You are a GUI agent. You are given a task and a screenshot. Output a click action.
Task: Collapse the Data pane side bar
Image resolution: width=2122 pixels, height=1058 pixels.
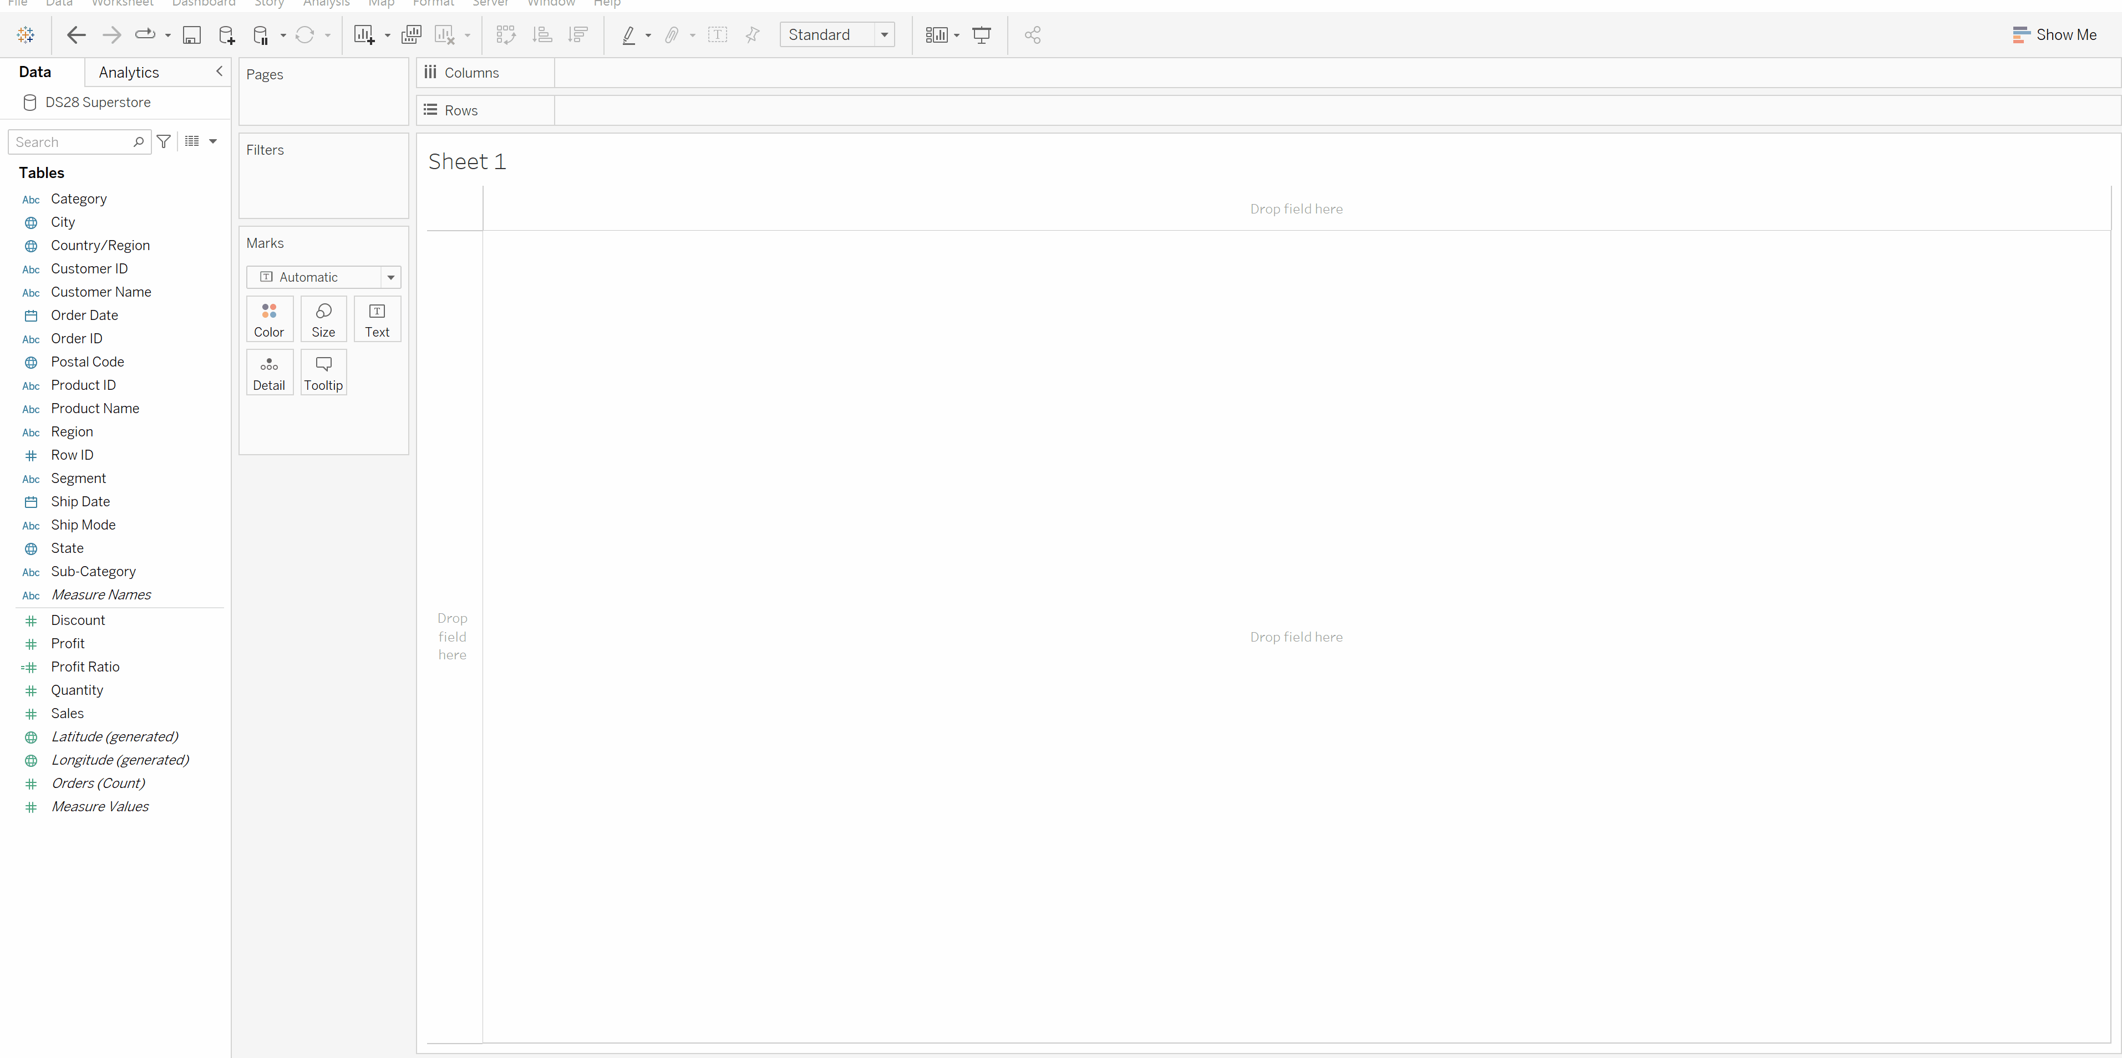click(219, 72)
